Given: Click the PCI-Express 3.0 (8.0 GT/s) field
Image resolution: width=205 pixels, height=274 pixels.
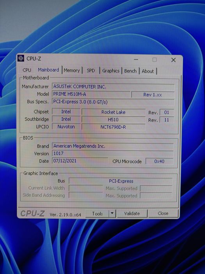Looking at the screenshot, I should 113,102.
